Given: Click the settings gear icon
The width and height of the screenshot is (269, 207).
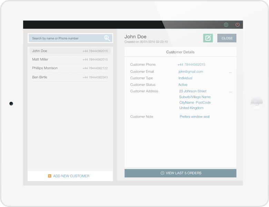Looking at the screenshot, I should point(226,25).
